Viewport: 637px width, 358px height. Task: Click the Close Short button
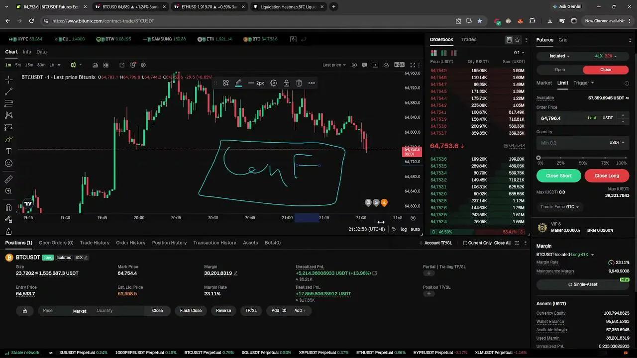coord(559,176)
